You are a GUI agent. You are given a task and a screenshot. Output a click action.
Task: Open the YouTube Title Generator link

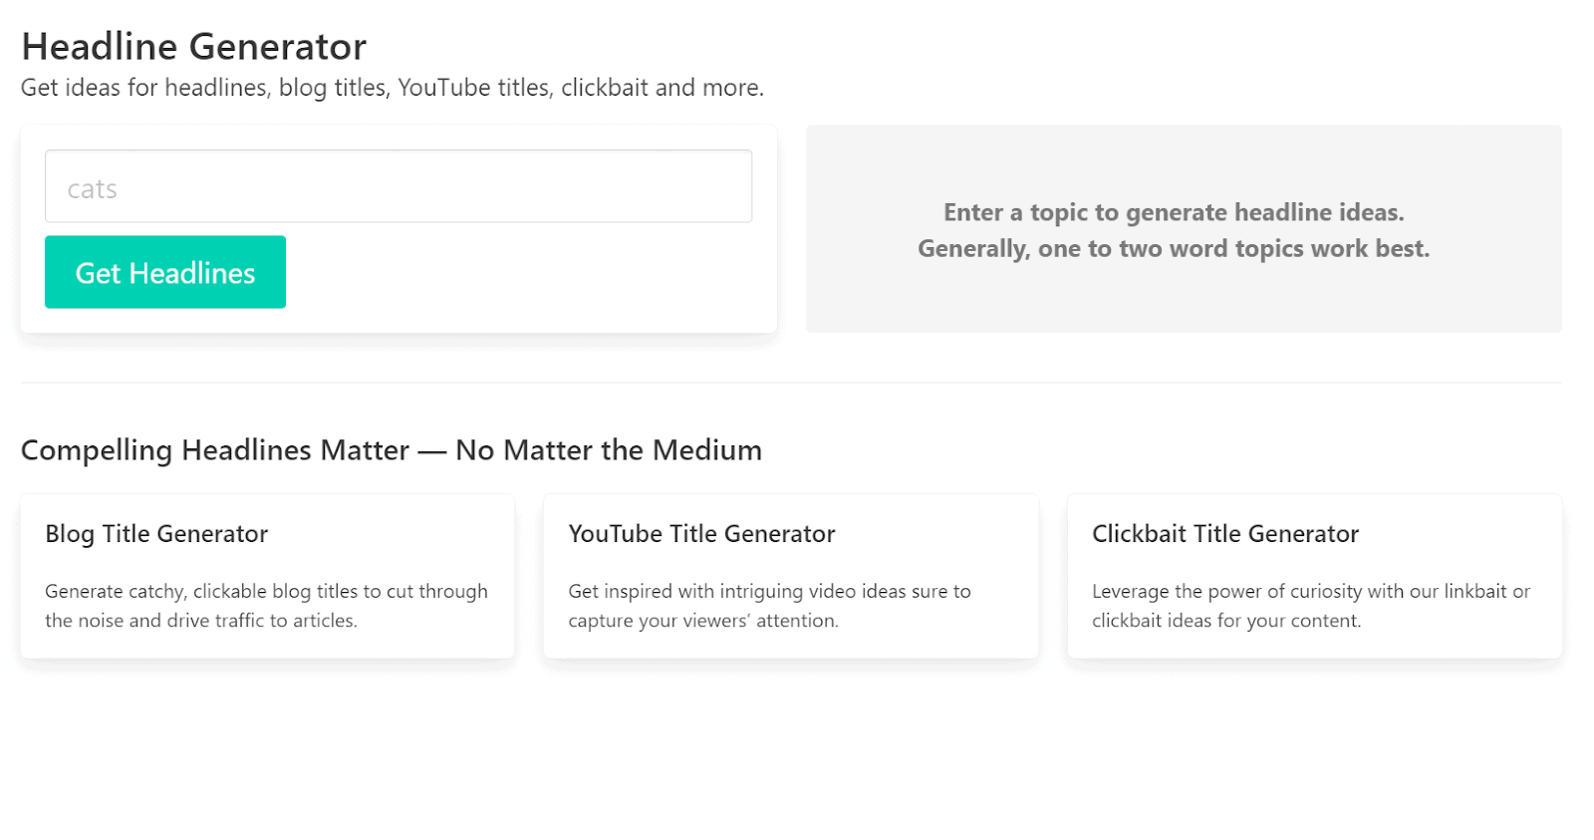click(701, 534)
